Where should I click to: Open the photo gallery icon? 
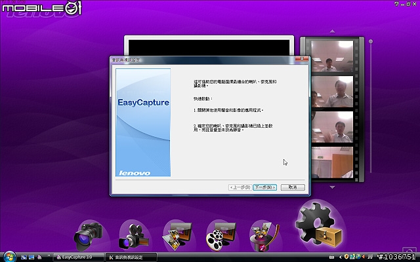(178, 236)
